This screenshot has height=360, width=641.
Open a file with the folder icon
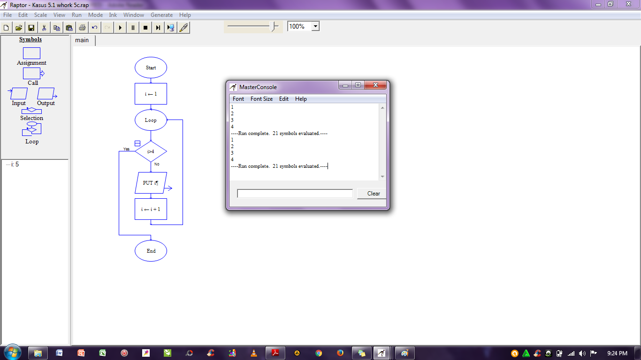tap(19, 28)
